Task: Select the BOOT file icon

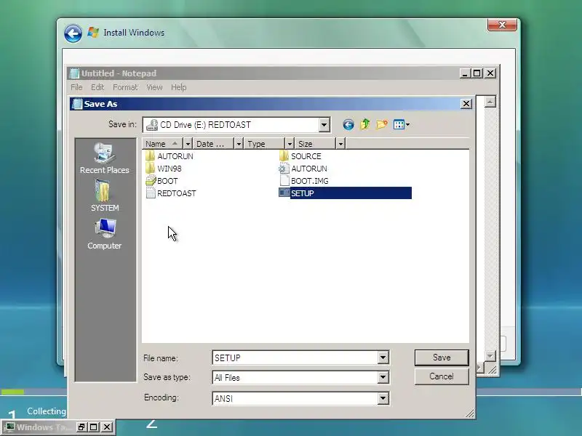Action: [162, 181]
